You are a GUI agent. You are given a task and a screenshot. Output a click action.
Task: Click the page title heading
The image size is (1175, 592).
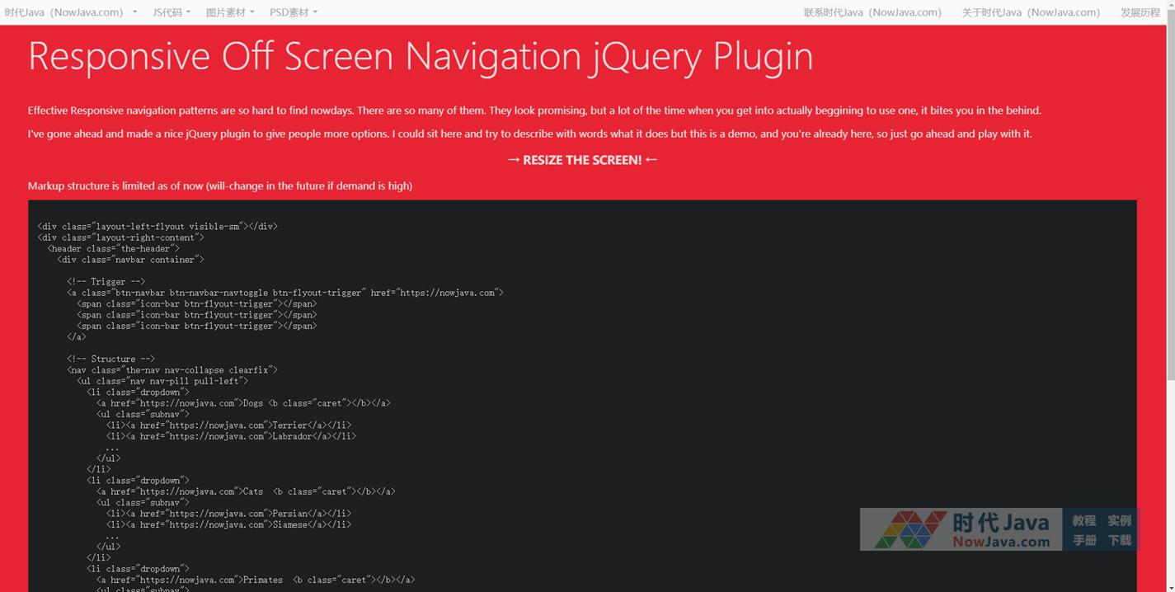click(421, 56)
